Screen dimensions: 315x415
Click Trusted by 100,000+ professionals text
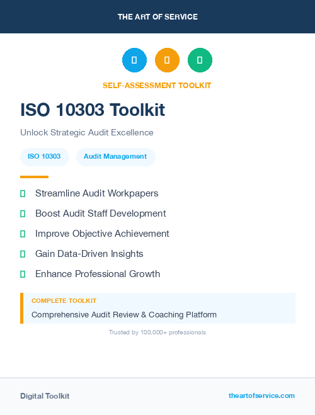tap(157, 333)
